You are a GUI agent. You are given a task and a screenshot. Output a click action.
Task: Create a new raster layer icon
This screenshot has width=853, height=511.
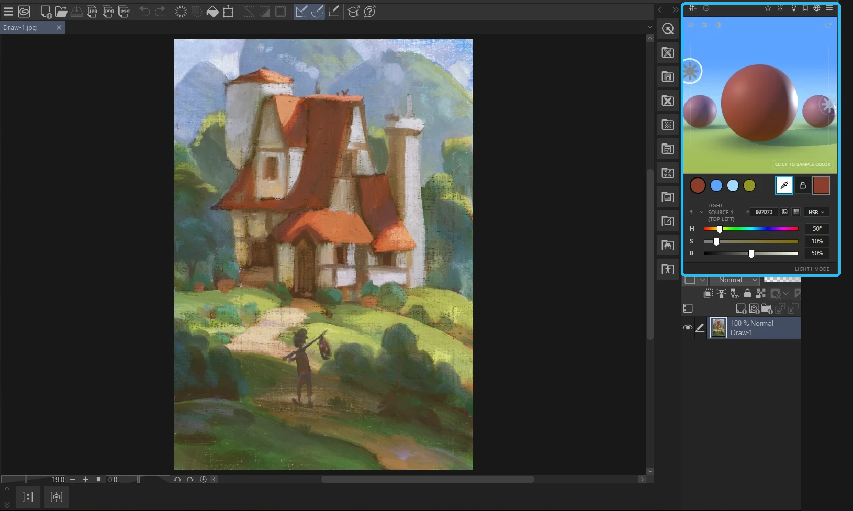741,309
